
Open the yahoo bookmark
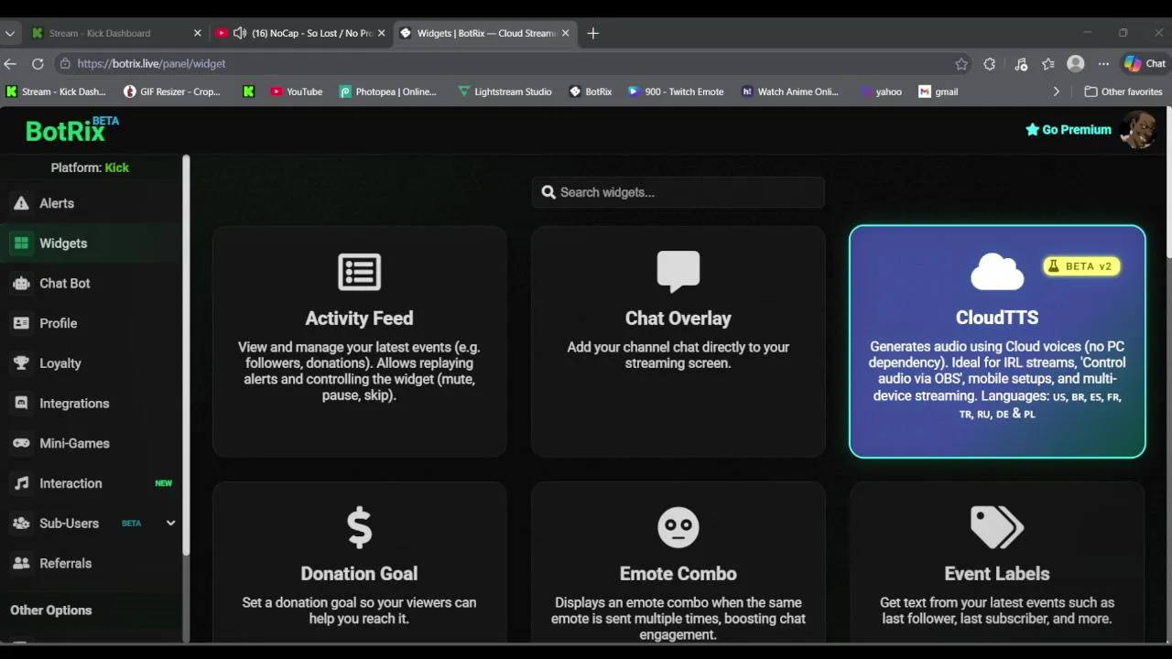pyautogui.click(x=881, y=92)
